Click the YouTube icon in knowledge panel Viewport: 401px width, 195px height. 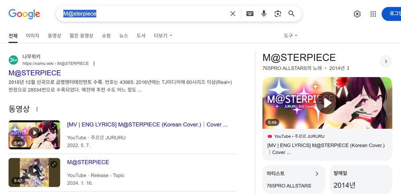click(x=270, y=137)
